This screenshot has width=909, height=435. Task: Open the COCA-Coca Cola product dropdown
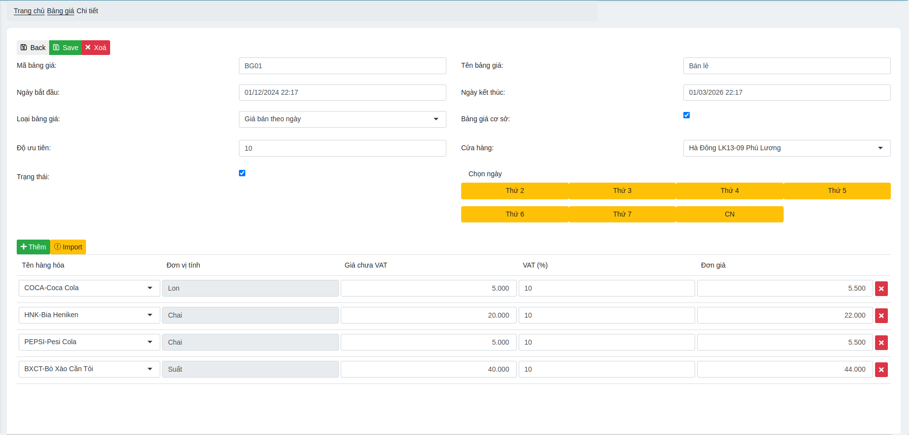[x=89, y=288]
